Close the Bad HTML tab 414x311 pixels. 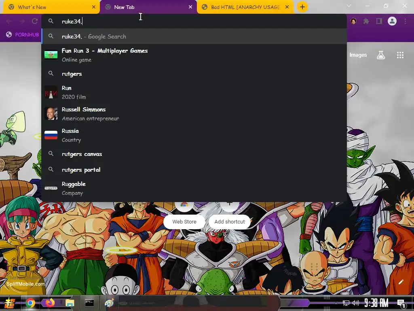pos(287,7)
